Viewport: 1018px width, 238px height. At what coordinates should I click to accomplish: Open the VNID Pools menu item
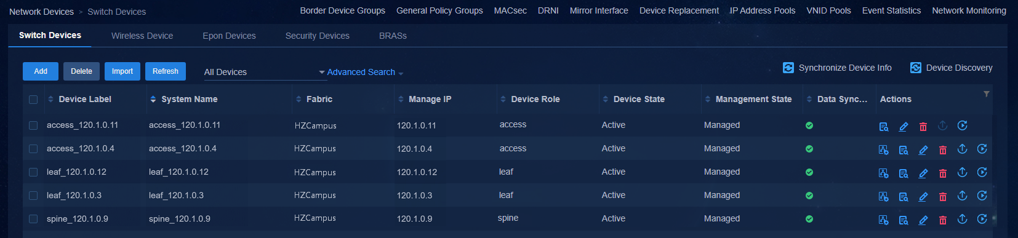828,10
